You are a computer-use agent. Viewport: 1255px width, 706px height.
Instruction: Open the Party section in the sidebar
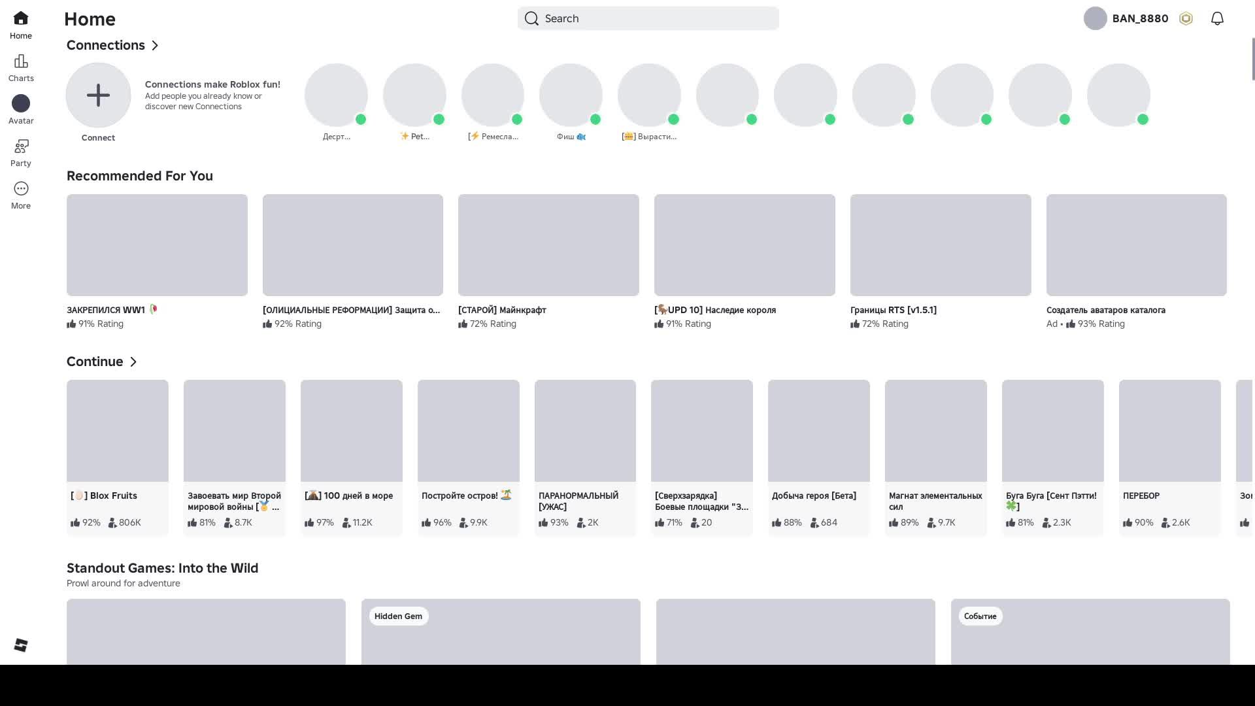21,153
